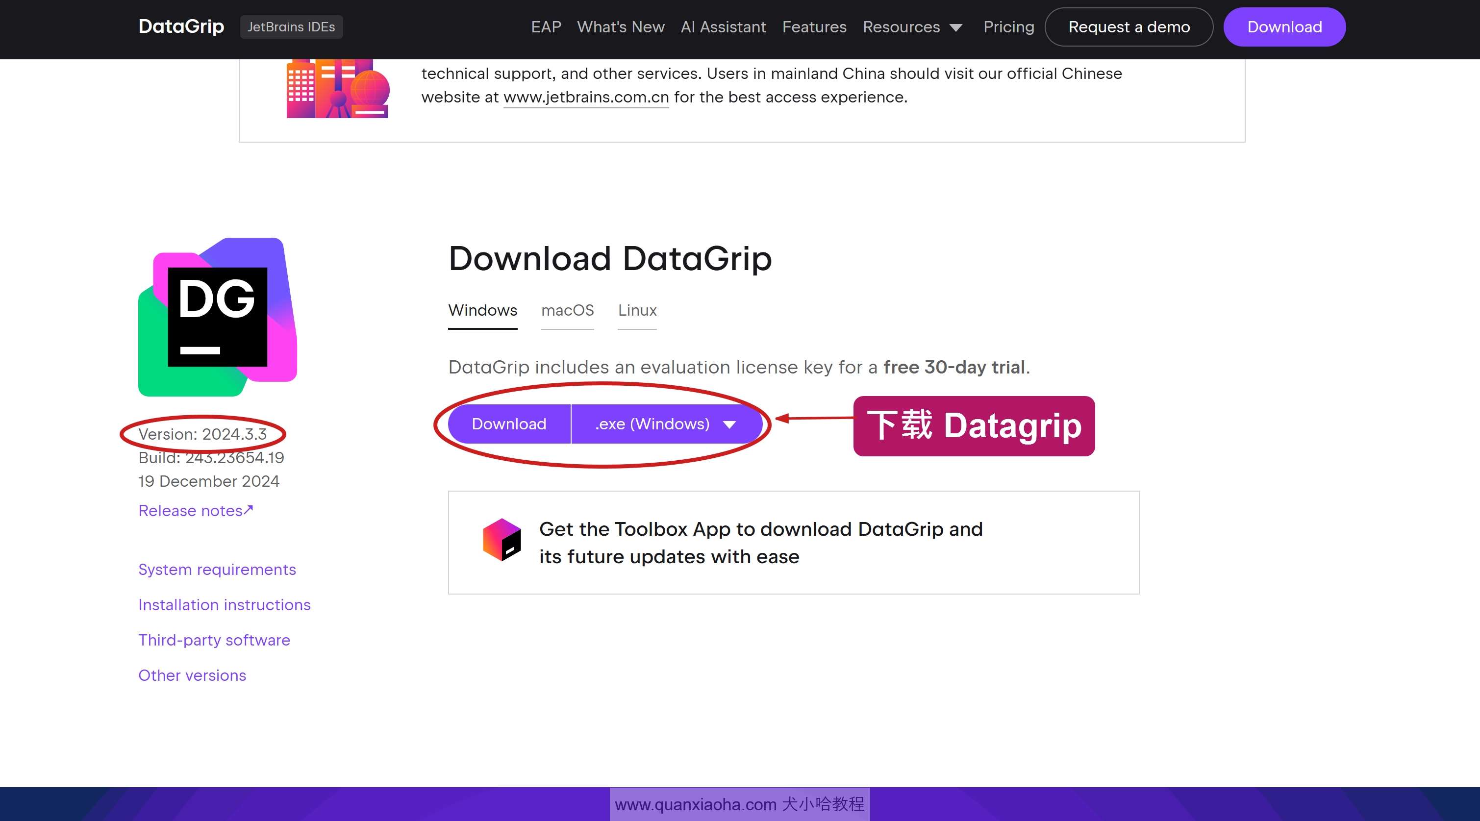The height and width of the screenshot is (821, 1480).
Task: Click the Request a Demo button
Action: pyautogui.click(x=1128, y=27)
